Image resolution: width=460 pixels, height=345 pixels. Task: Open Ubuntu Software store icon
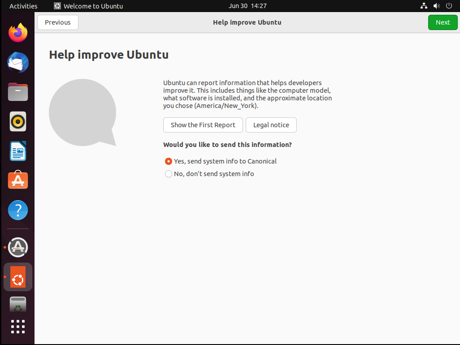tap(18, 180)
